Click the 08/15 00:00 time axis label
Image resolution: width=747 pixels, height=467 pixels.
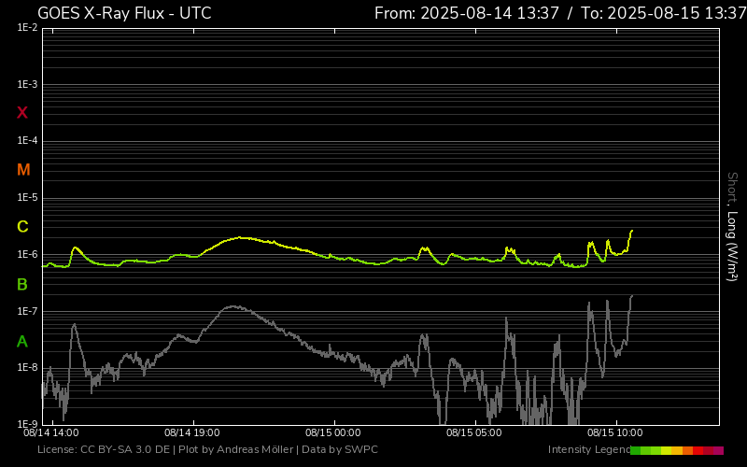[x=333, y=433]
